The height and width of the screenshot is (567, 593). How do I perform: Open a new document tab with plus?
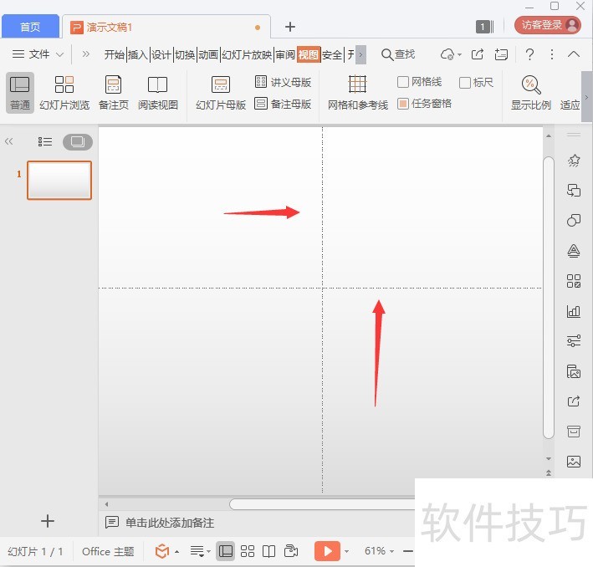290,27
